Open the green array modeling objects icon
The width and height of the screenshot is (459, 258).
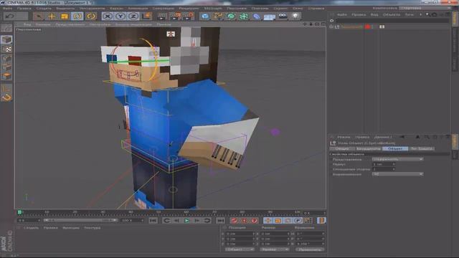point(244,16)
